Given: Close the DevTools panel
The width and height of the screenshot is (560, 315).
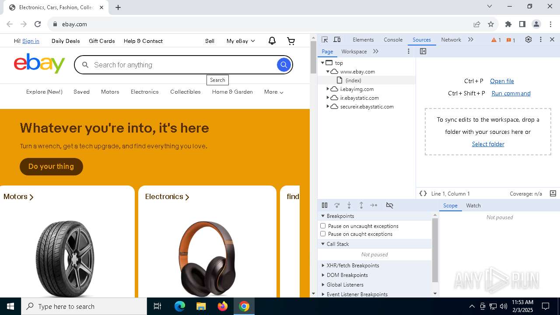Looking at the screenshot, I should tap(552, 39).
